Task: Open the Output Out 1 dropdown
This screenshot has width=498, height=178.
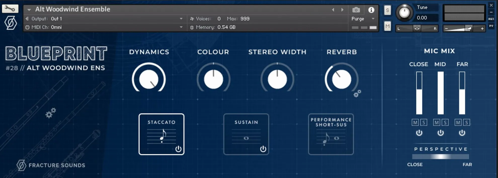Action: (x=105, y=19)
